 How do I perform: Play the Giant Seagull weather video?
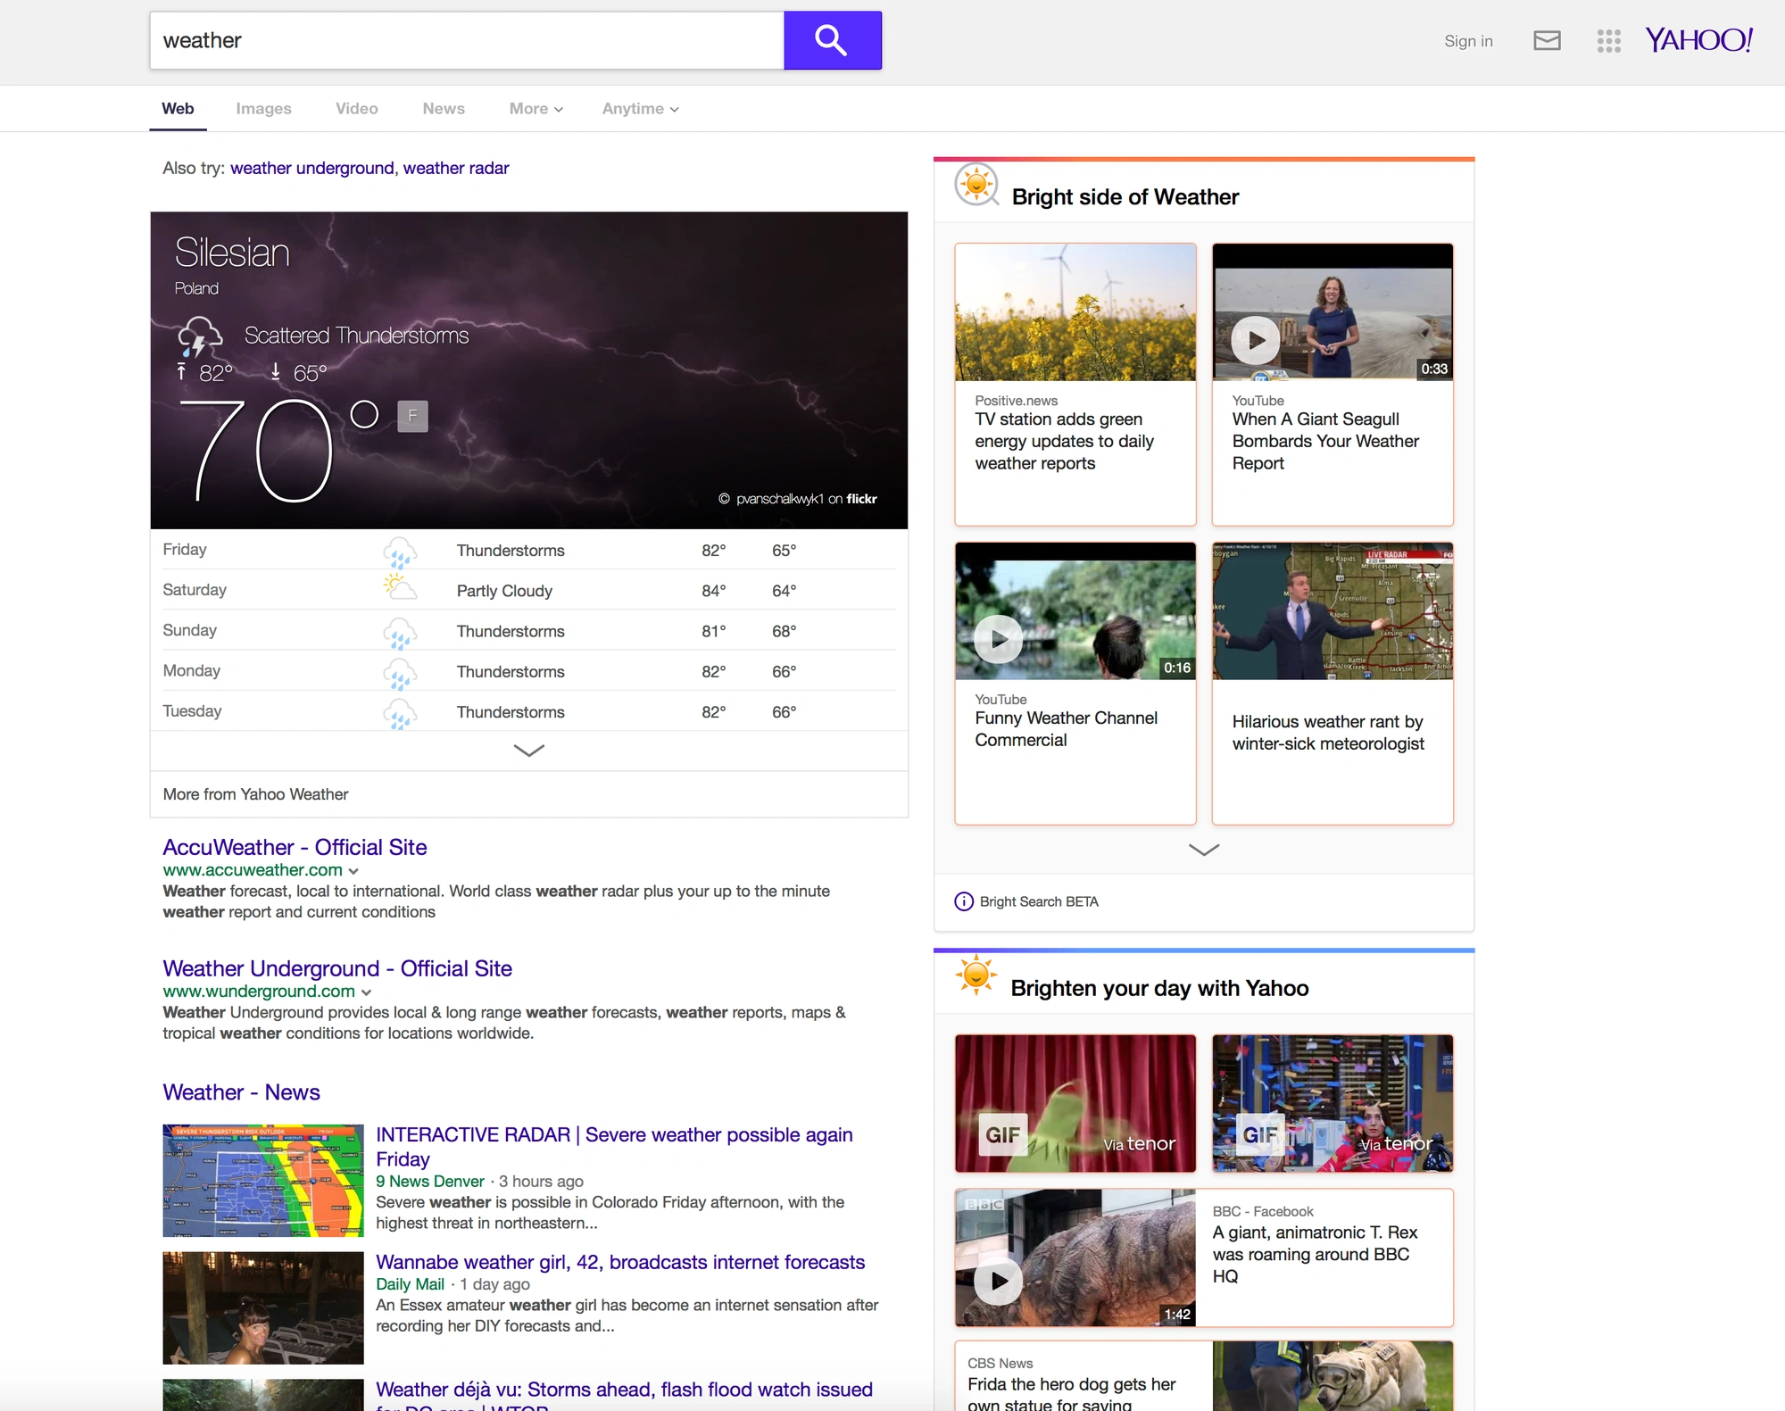click(1256, 340)
